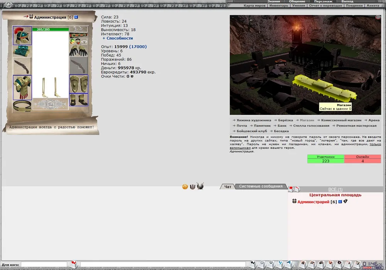This screenshot has height=270, width=386.
Task: Switch to the Системные сообщения tab
Action: coord(261,186)
